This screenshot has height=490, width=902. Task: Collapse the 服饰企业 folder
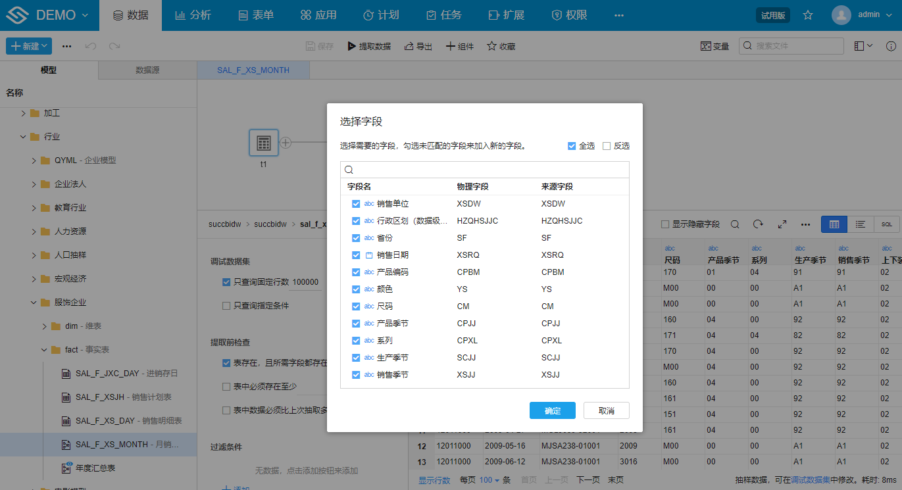[x=34, y=303]
